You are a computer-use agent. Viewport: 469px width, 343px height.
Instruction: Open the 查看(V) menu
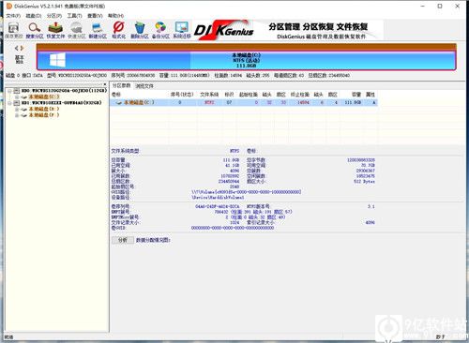pos(95,16)
